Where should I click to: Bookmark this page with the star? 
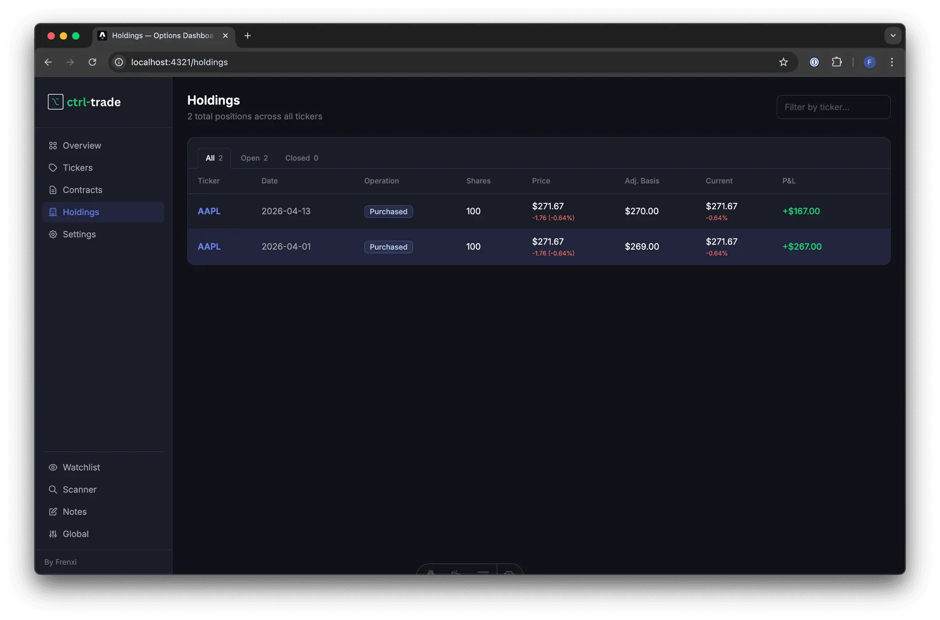point(783,62)
